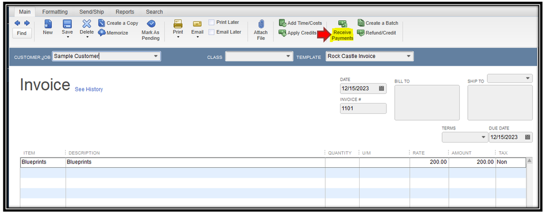The image size is (546, 212).
Task: Enable the Print Later checkbox
Action: 212,22
